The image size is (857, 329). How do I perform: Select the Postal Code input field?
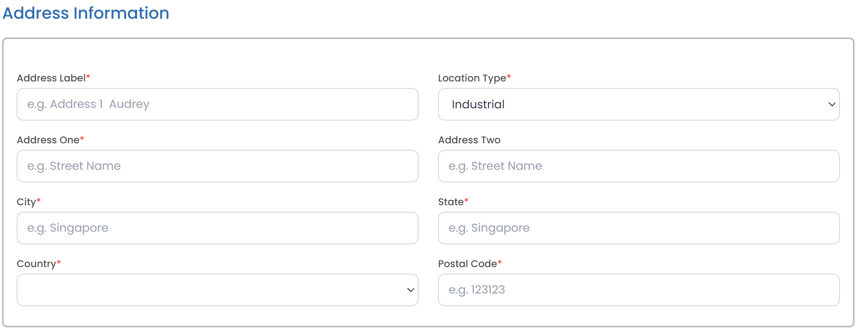coord(638,290)
